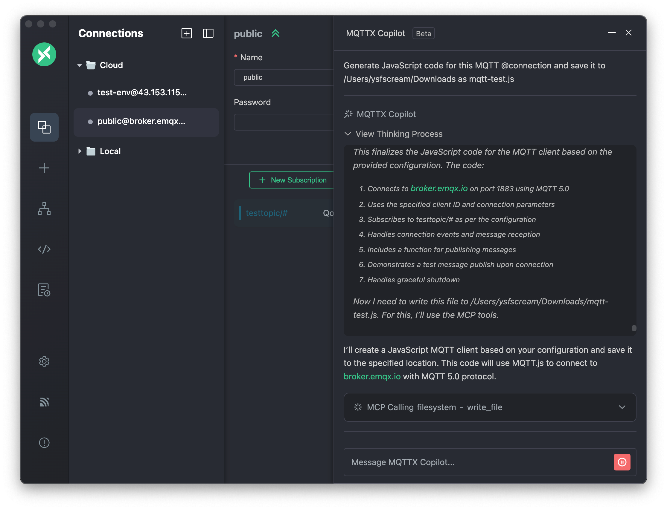Click the plus icon for a new connection
Screen dimensions: 667x509
click(44, 168)
